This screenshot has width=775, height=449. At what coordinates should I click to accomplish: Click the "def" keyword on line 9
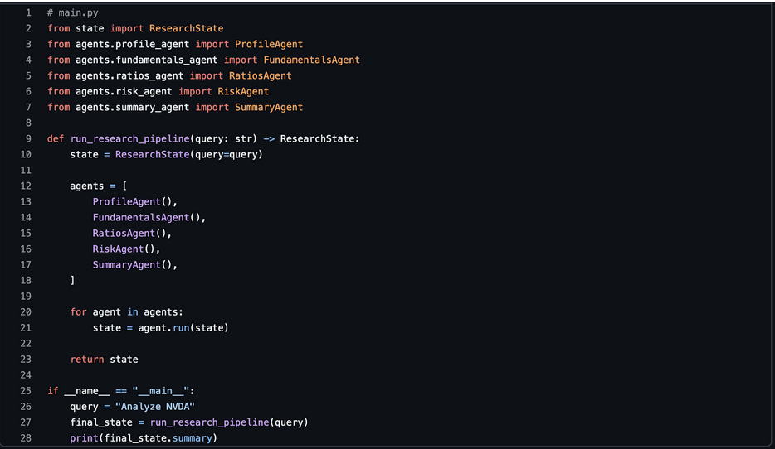56,139
